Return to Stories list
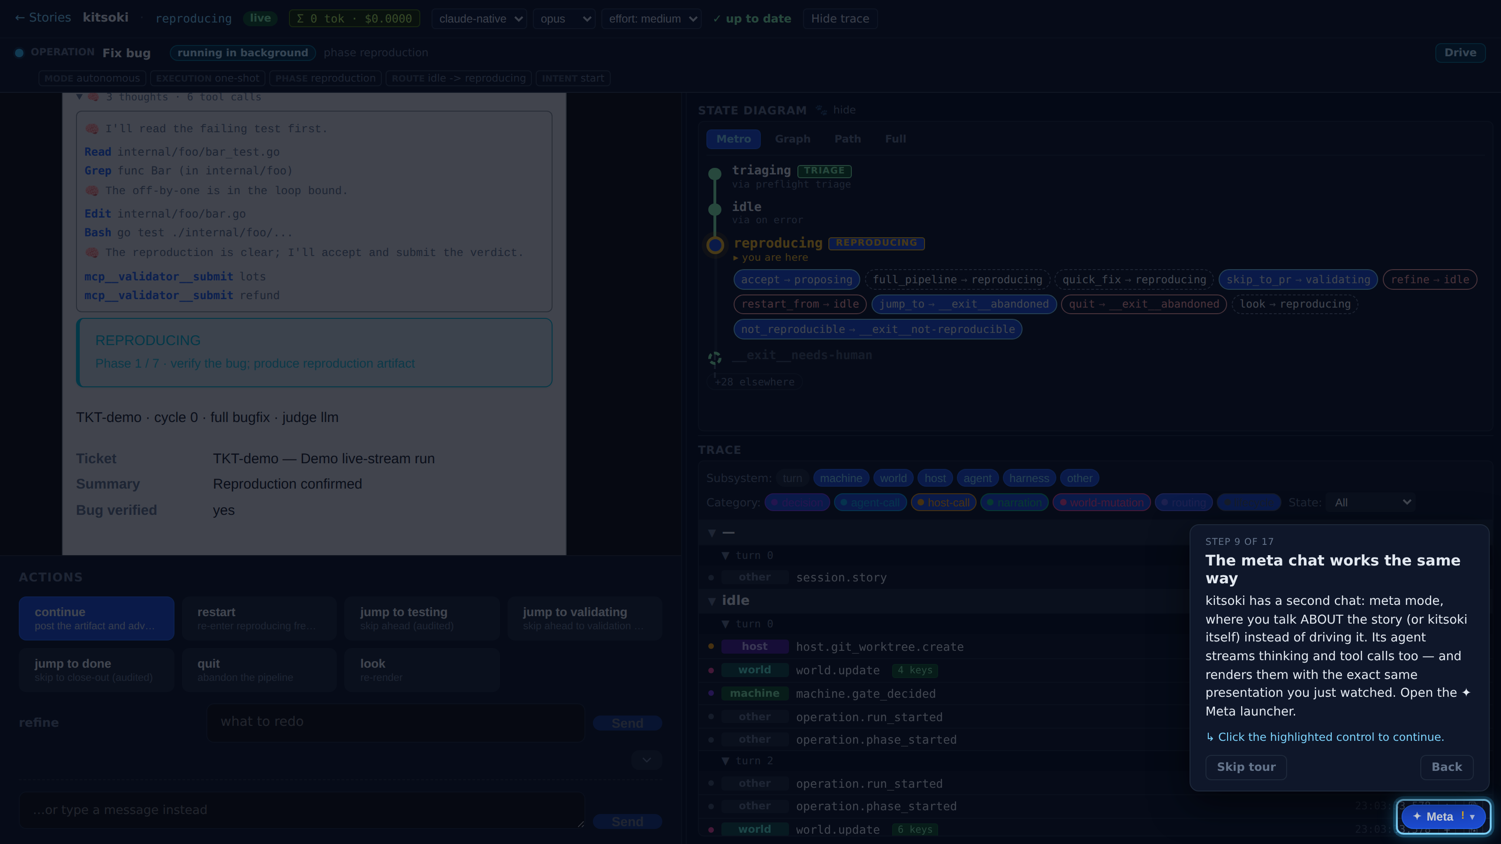Viewport: 1501px width, 844px height. click(x=43, y=18)
